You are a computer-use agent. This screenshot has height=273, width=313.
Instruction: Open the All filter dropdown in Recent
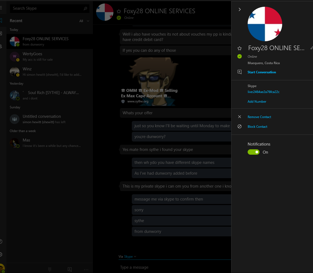[84, 21]
